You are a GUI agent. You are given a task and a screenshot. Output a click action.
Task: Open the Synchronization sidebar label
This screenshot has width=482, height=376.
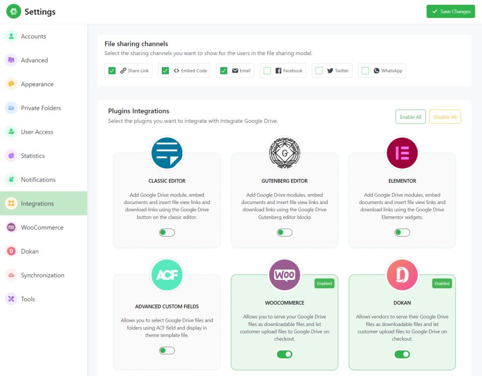click(x=43, y=275)
